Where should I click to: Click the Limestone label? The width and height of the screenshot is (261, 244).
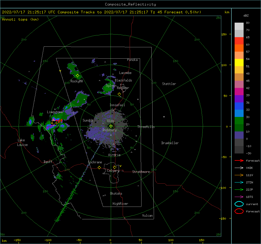(x=55, y=112)
